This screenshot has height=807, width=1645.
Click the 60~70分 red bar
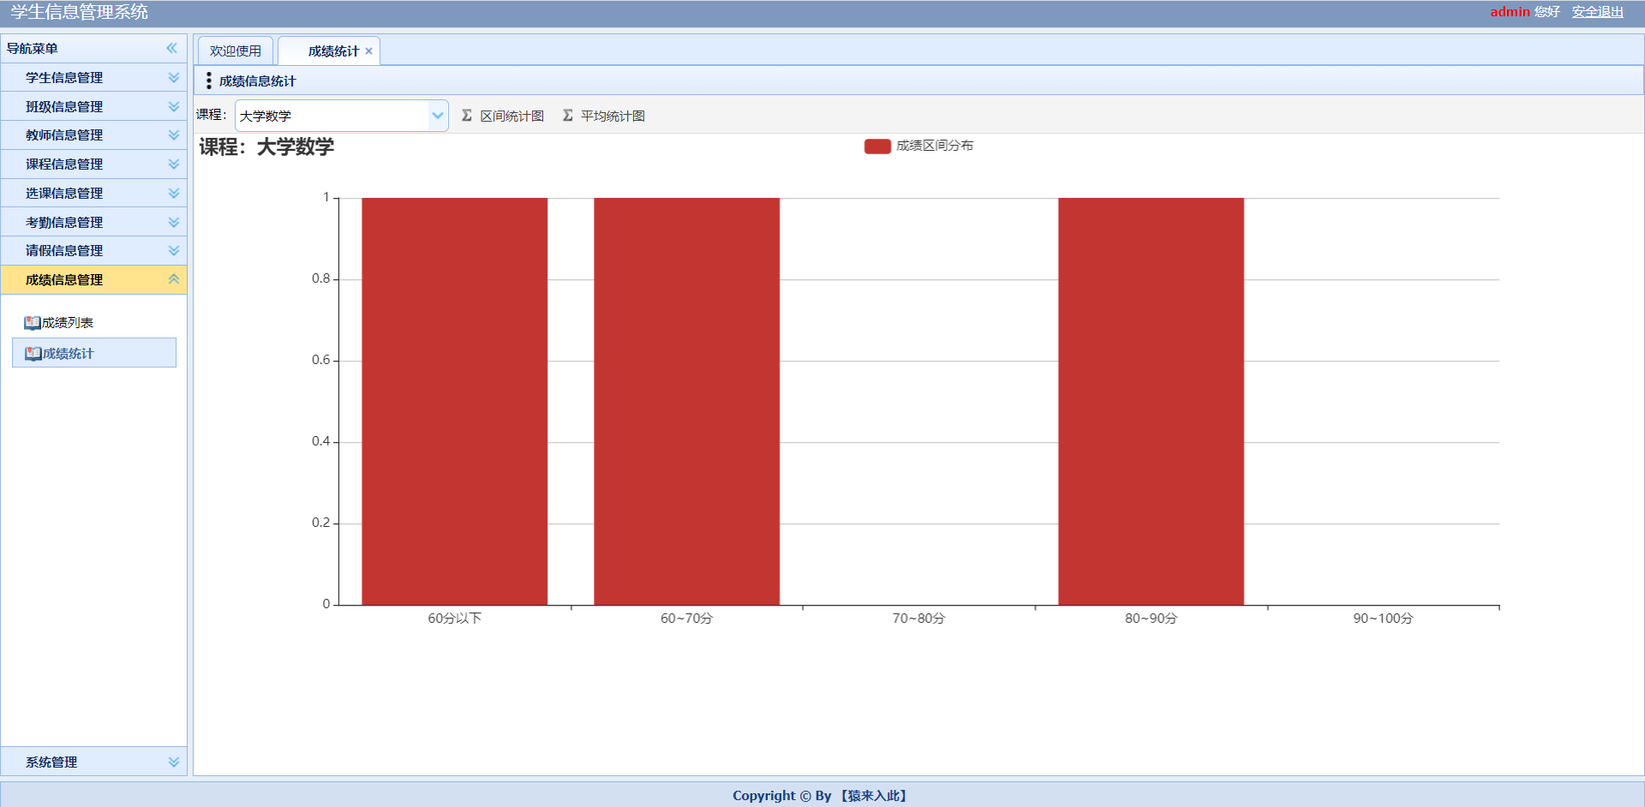click(687, 402)
